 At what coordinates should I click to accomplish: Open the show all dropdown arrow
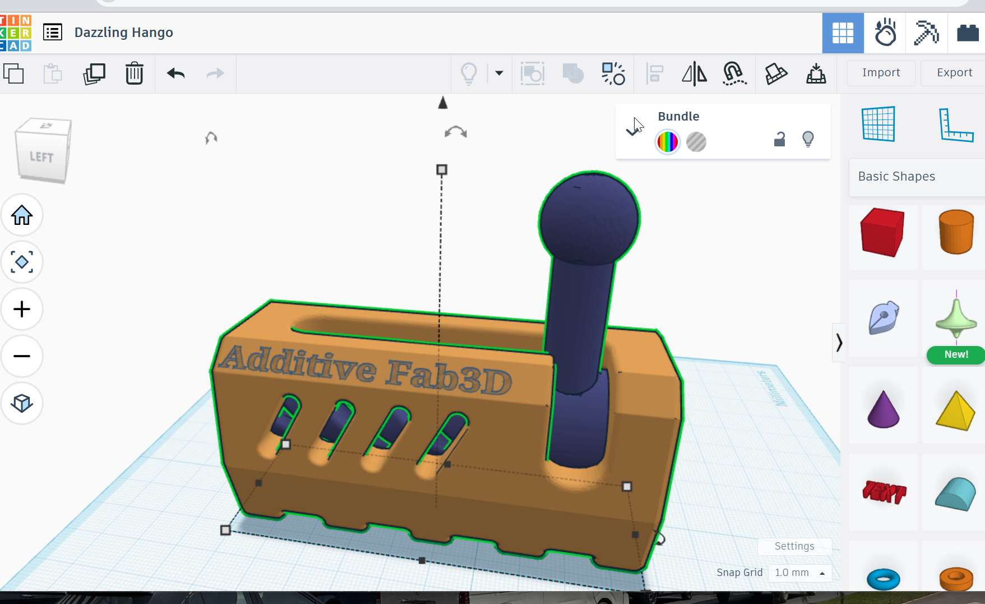pos(499,73)
